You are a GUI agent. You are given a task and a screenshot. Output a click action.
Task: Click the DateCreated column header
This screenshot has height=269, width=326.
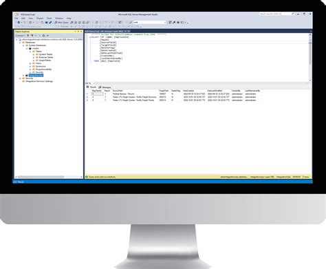click(x=188, y=91)
